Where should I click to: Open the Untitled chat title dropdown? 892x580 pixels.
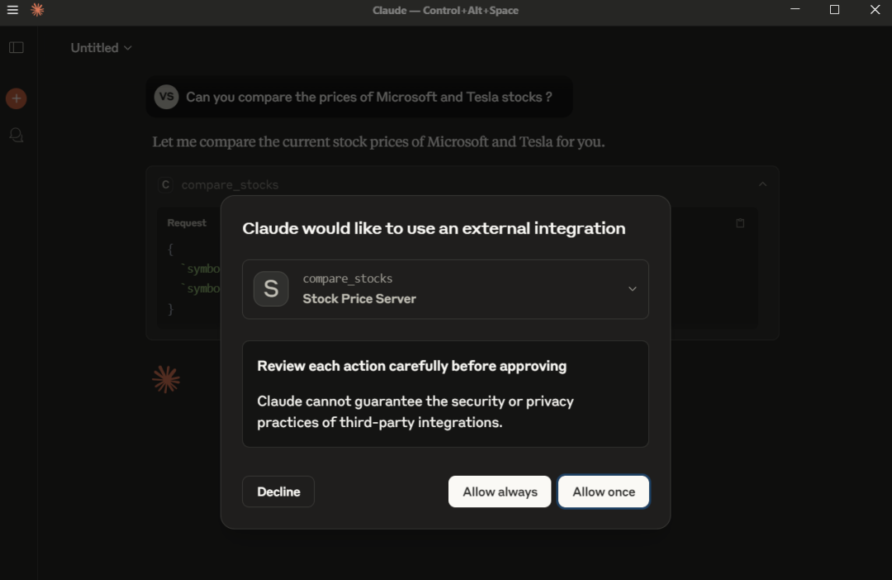click(x=101, y=48)
